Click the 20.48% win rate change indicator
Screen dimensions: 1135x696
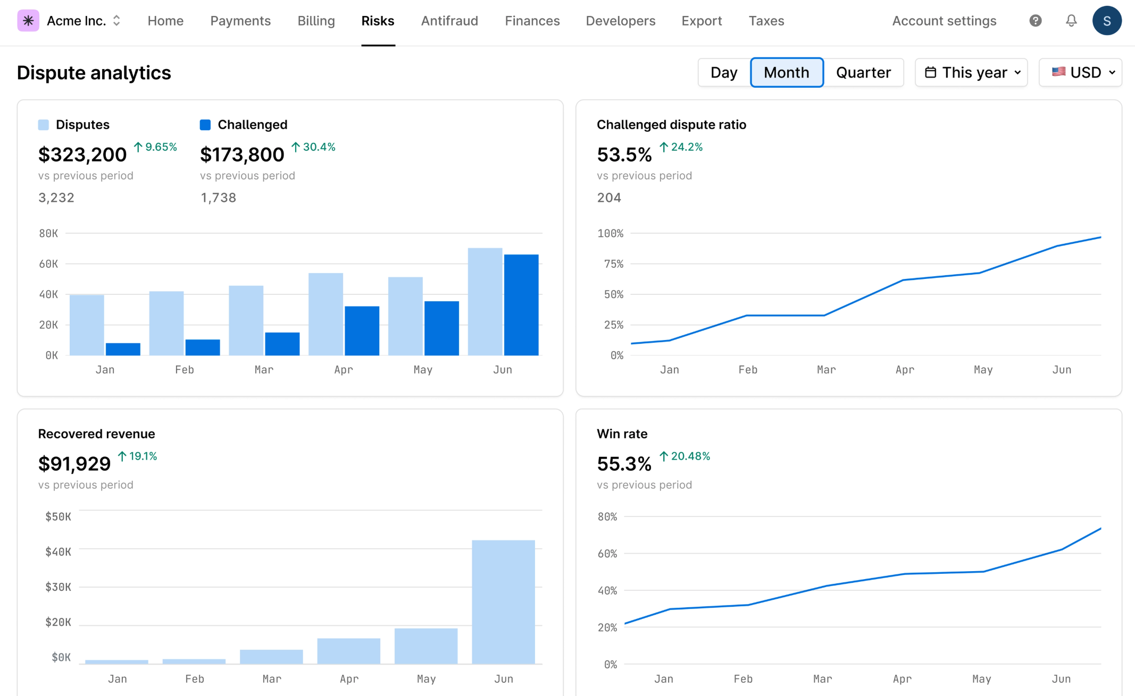point(685,456)
